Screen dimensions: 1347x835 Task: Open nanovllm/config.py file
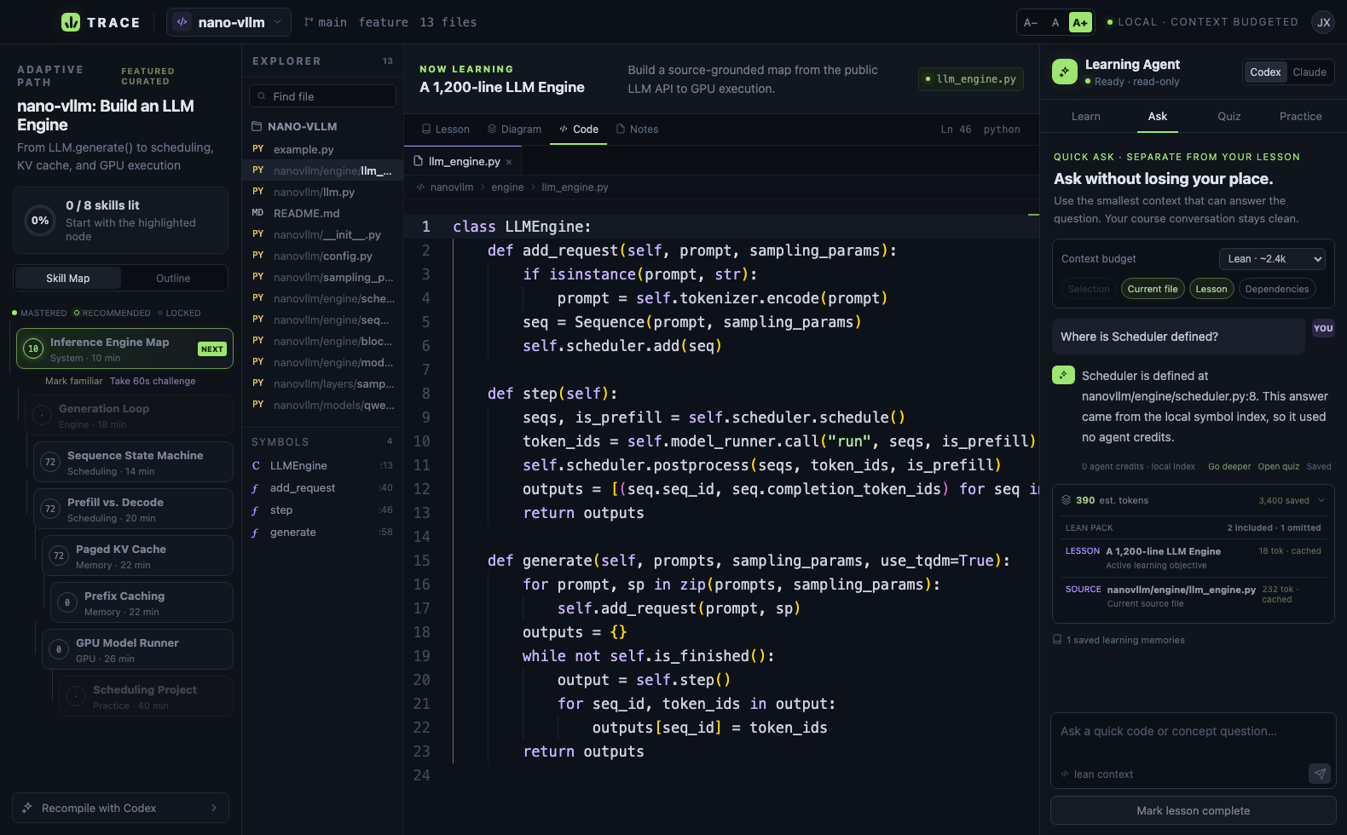click(322, 256)
